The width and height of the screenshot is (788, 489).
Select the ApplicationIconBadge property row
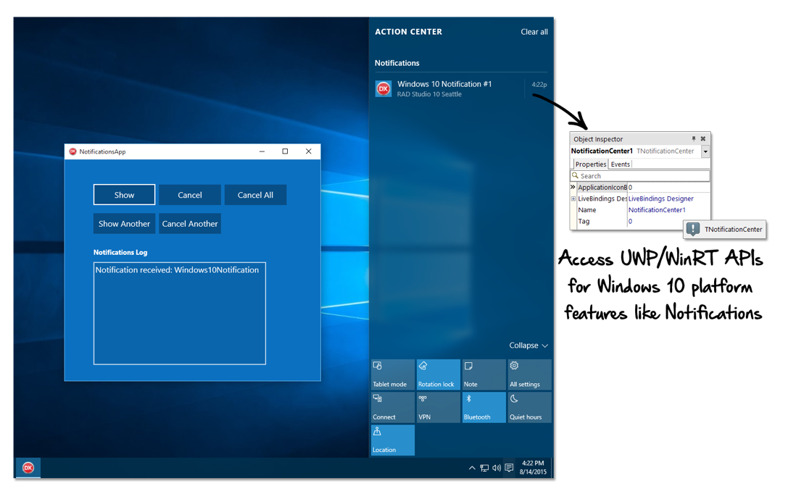(x=639, y=187)
